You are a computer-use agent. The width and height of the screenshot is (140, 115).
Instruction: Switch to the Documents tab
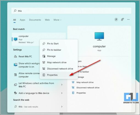coord(35,20)
